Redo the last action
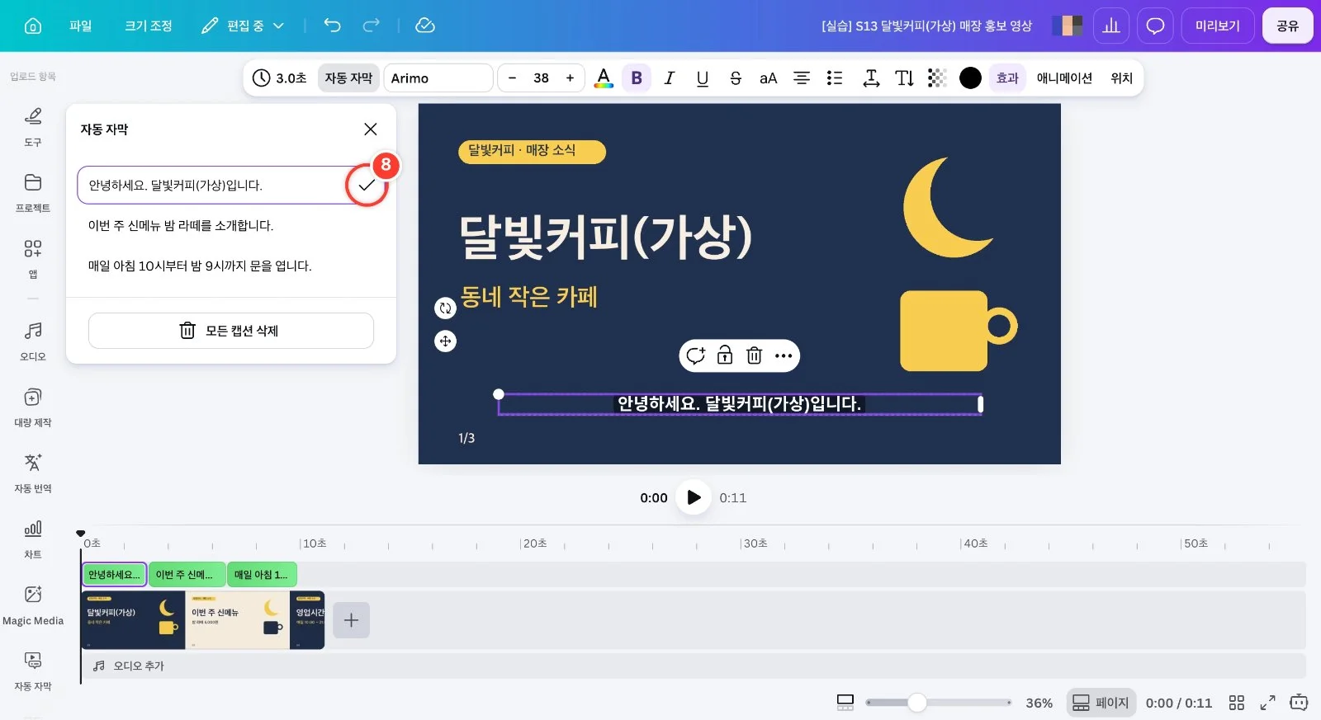This screenshot has height=720, width=1321. coord(372,26)
